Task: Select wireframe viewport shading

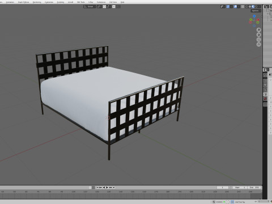Action: click(246, 7)
